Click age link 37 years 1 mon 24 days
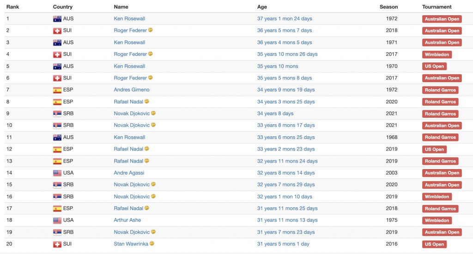 285,18
